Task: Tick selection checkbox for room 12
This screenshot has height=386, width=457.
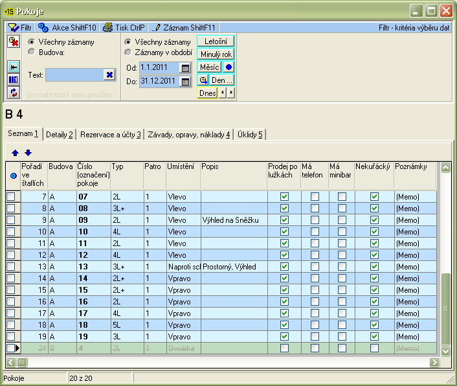Action: pyautogui.click(x=11, y=255)
